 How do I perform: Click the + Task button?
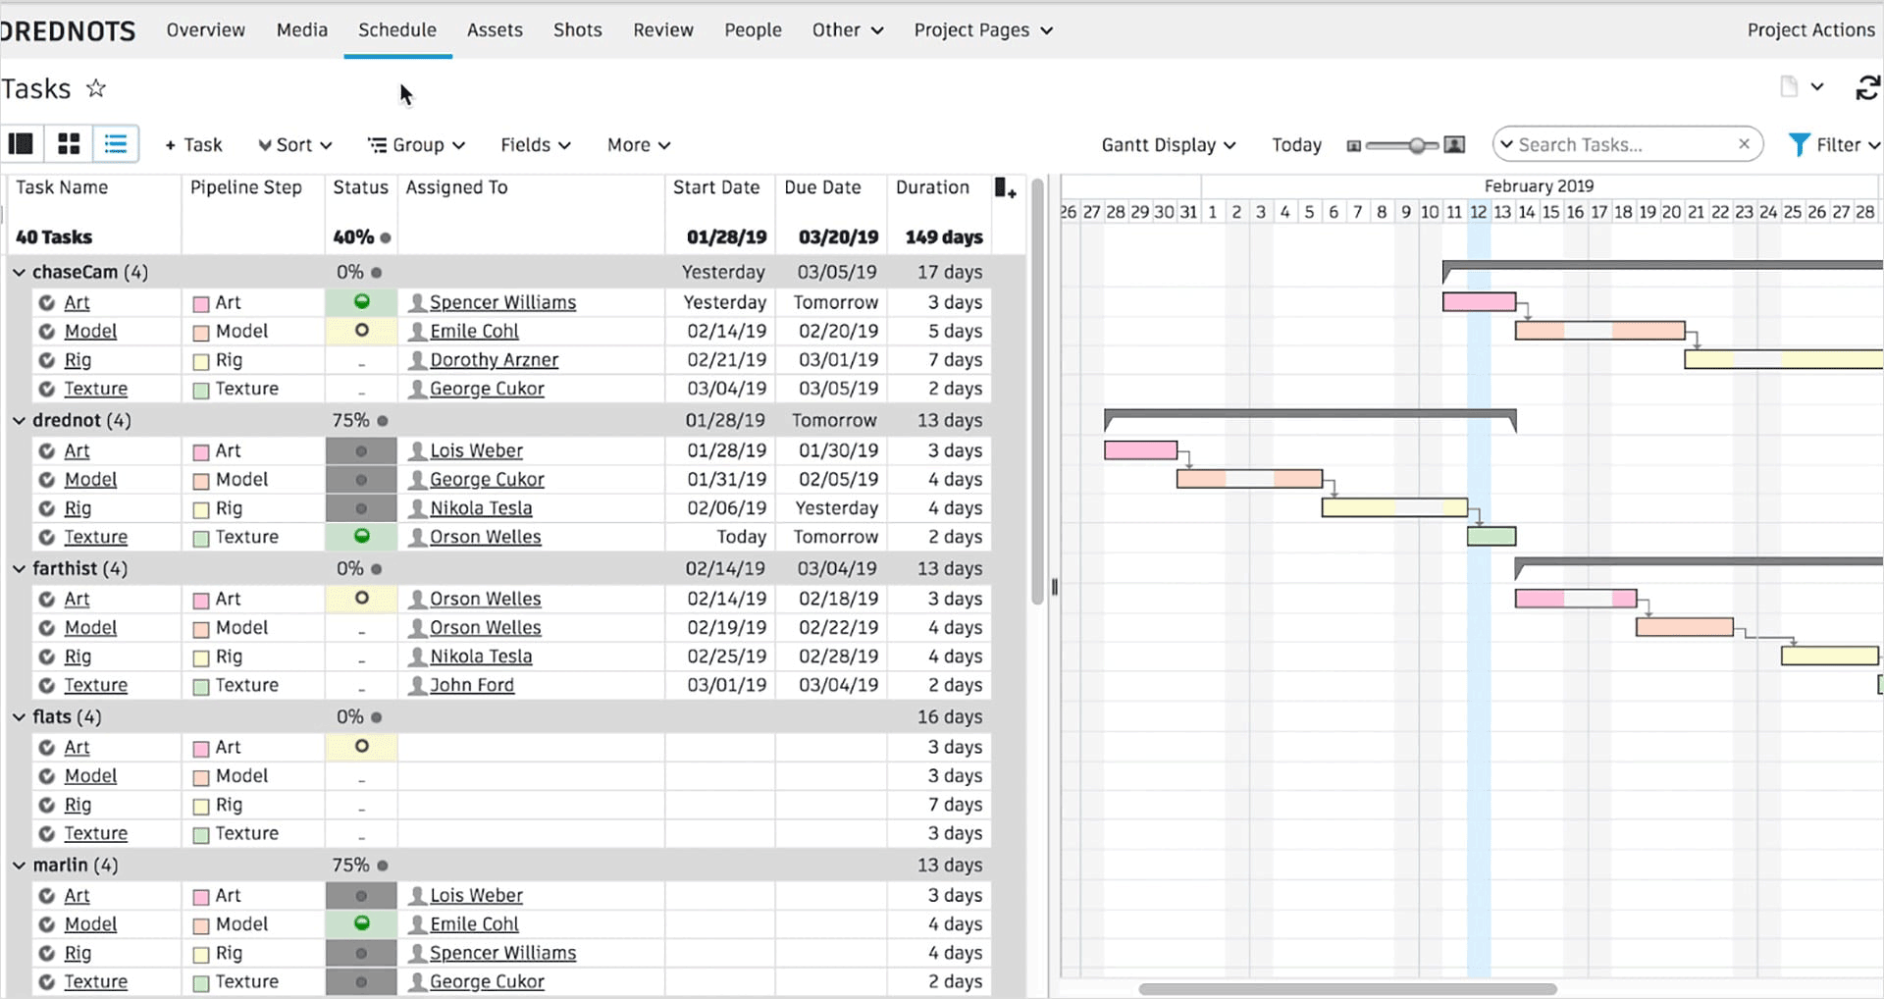(x=193, y=145)
